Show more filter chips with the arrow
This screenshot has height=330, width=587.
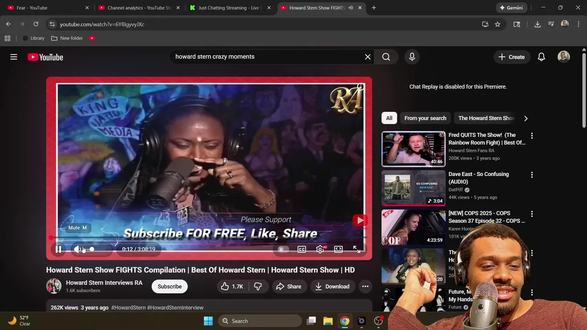point(526,118)
